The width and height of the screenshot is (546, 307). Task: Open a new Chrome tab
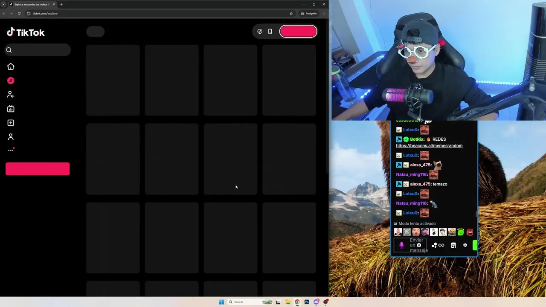coord(61,4)
